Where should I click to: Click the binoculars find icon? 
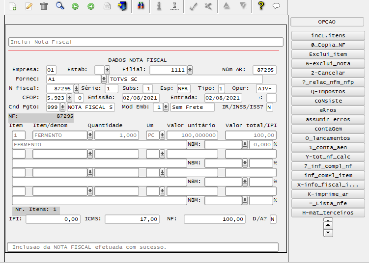[x=141, y=6]
